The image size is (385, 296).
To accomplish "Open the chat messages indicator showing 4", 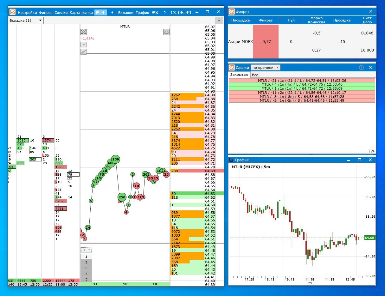I will point(100,13).
